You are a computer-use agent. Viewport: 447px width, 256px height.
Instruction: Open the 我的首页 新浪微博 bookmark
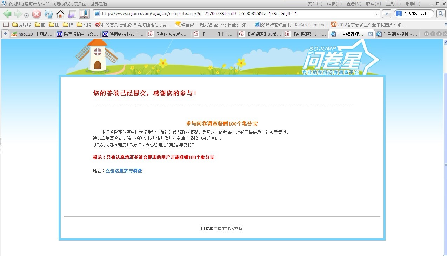coord(133,25)
